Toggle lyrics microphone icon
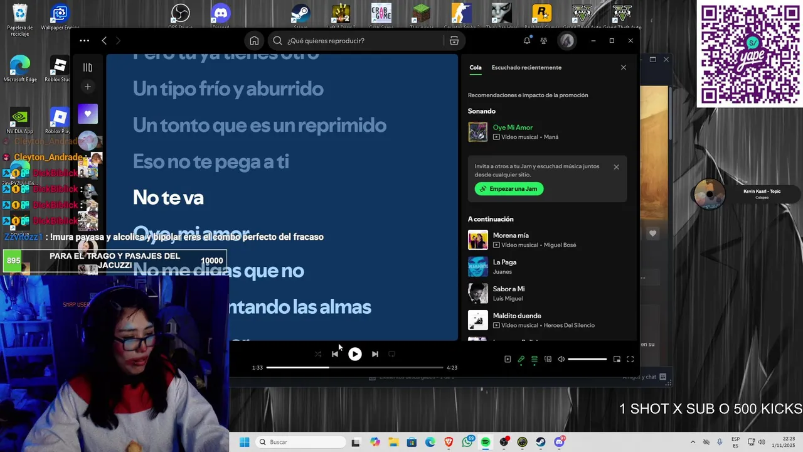The width and height of the screenshot is (803, 452). 521,359
